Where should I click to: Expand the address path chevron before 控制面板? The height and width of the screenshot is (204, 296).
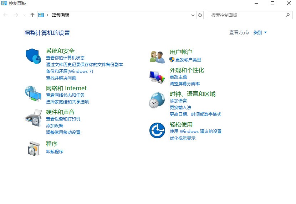point(47,15)
